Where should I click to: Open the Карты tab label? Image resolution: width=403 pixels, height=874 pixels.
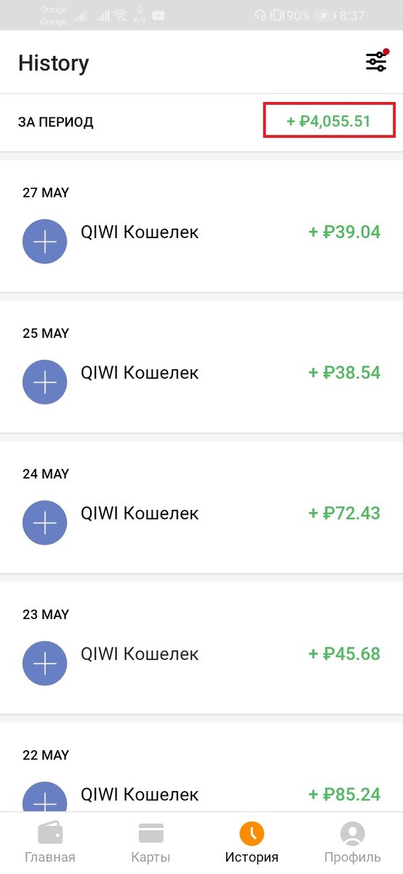[151, 857]
